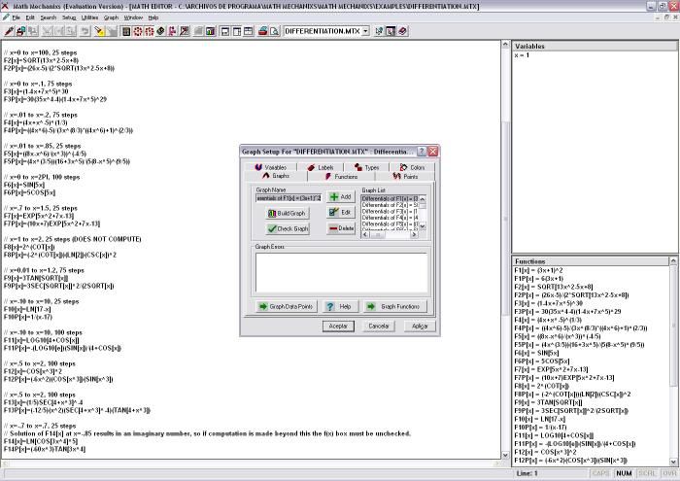Click the undo arrow toolbar icon
Image resolution: width=680 pixels, height=481 pixels.
[85, 31]
